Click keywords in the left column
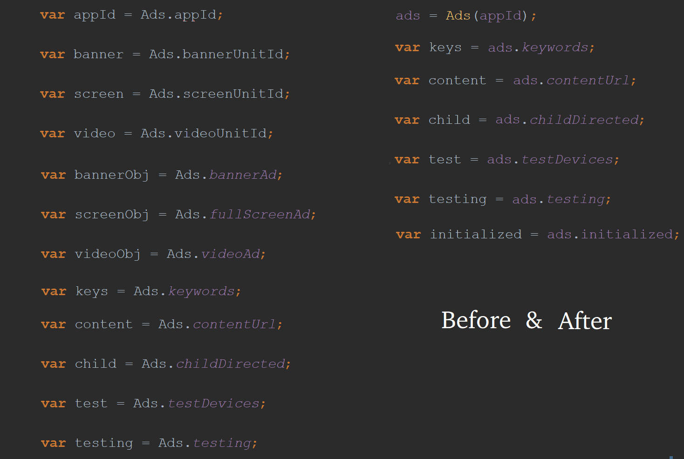 pos(201,291)
